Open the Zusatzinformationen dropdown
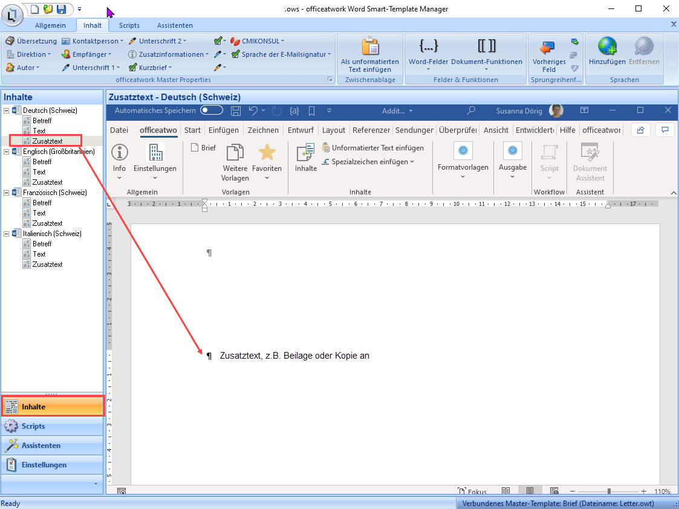This screenshot has height=509, width=679. tap(168, 54)
